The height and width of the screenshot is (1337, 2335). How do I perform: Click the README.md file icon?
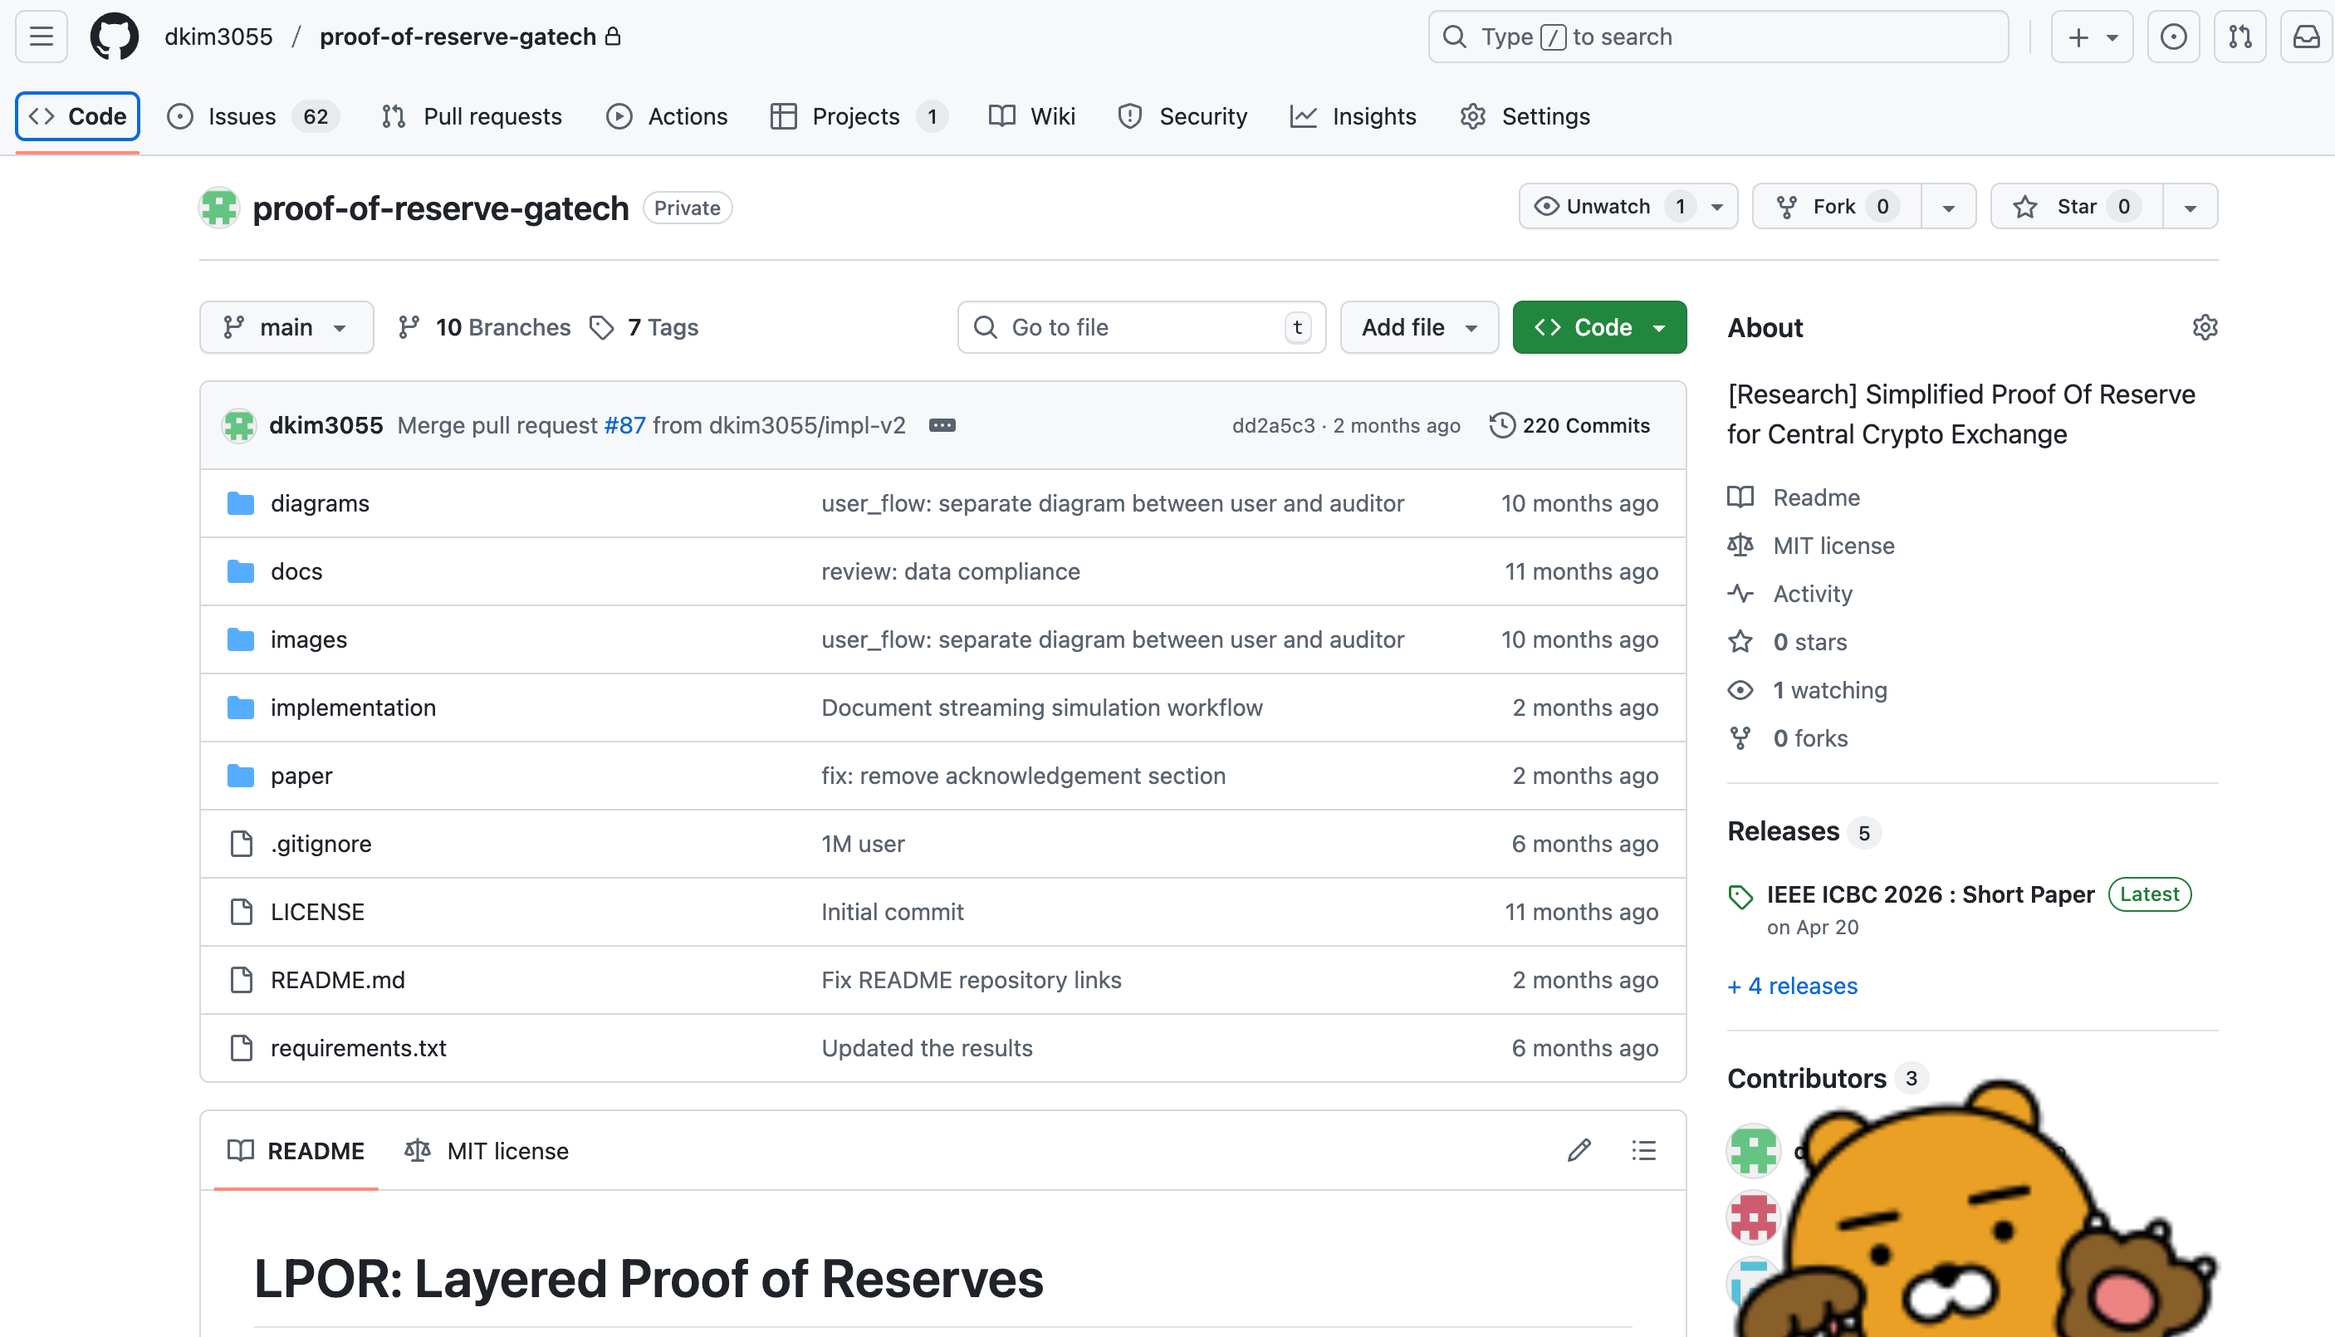point(242,980)
